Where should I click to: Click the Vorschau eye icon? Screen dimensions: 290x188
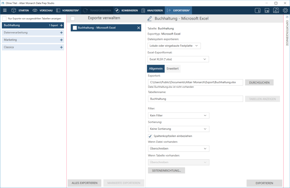[x=35, y=10]
